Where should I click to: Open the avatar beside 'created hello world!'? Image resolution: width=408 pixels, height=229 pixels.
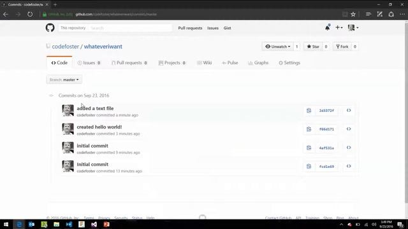(x=68, y=129)
